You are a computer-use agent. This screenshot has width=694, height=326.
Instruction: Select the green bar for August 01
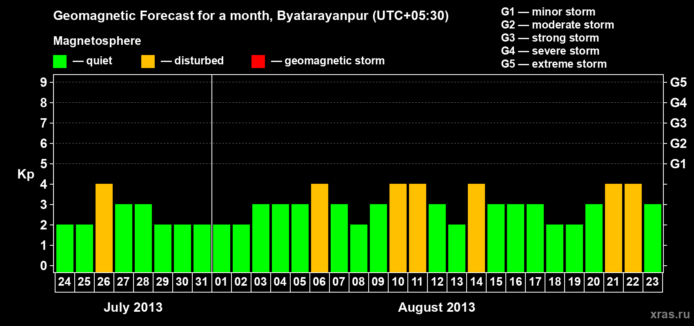tap(222, 248)
